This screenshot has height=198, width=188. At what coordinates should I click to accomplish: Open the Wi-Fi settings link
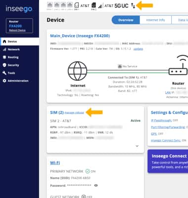pos(55,163)
